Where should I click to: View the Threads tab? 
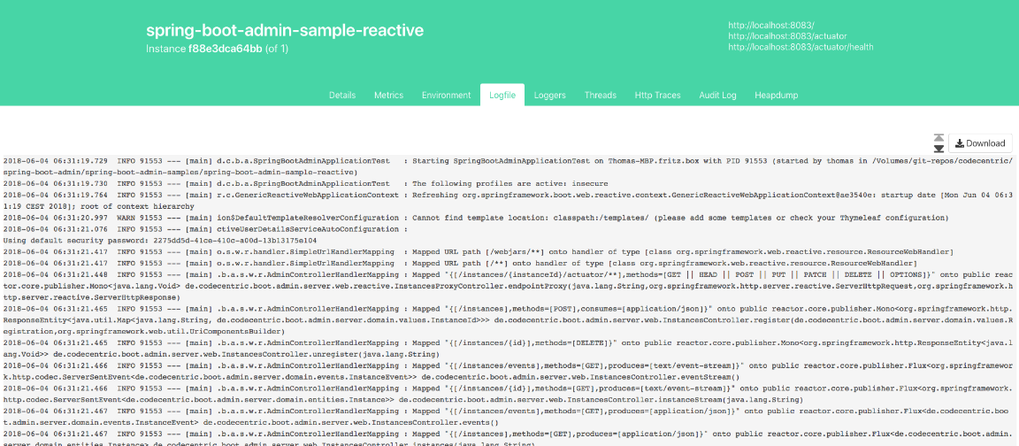click(601, 95)
